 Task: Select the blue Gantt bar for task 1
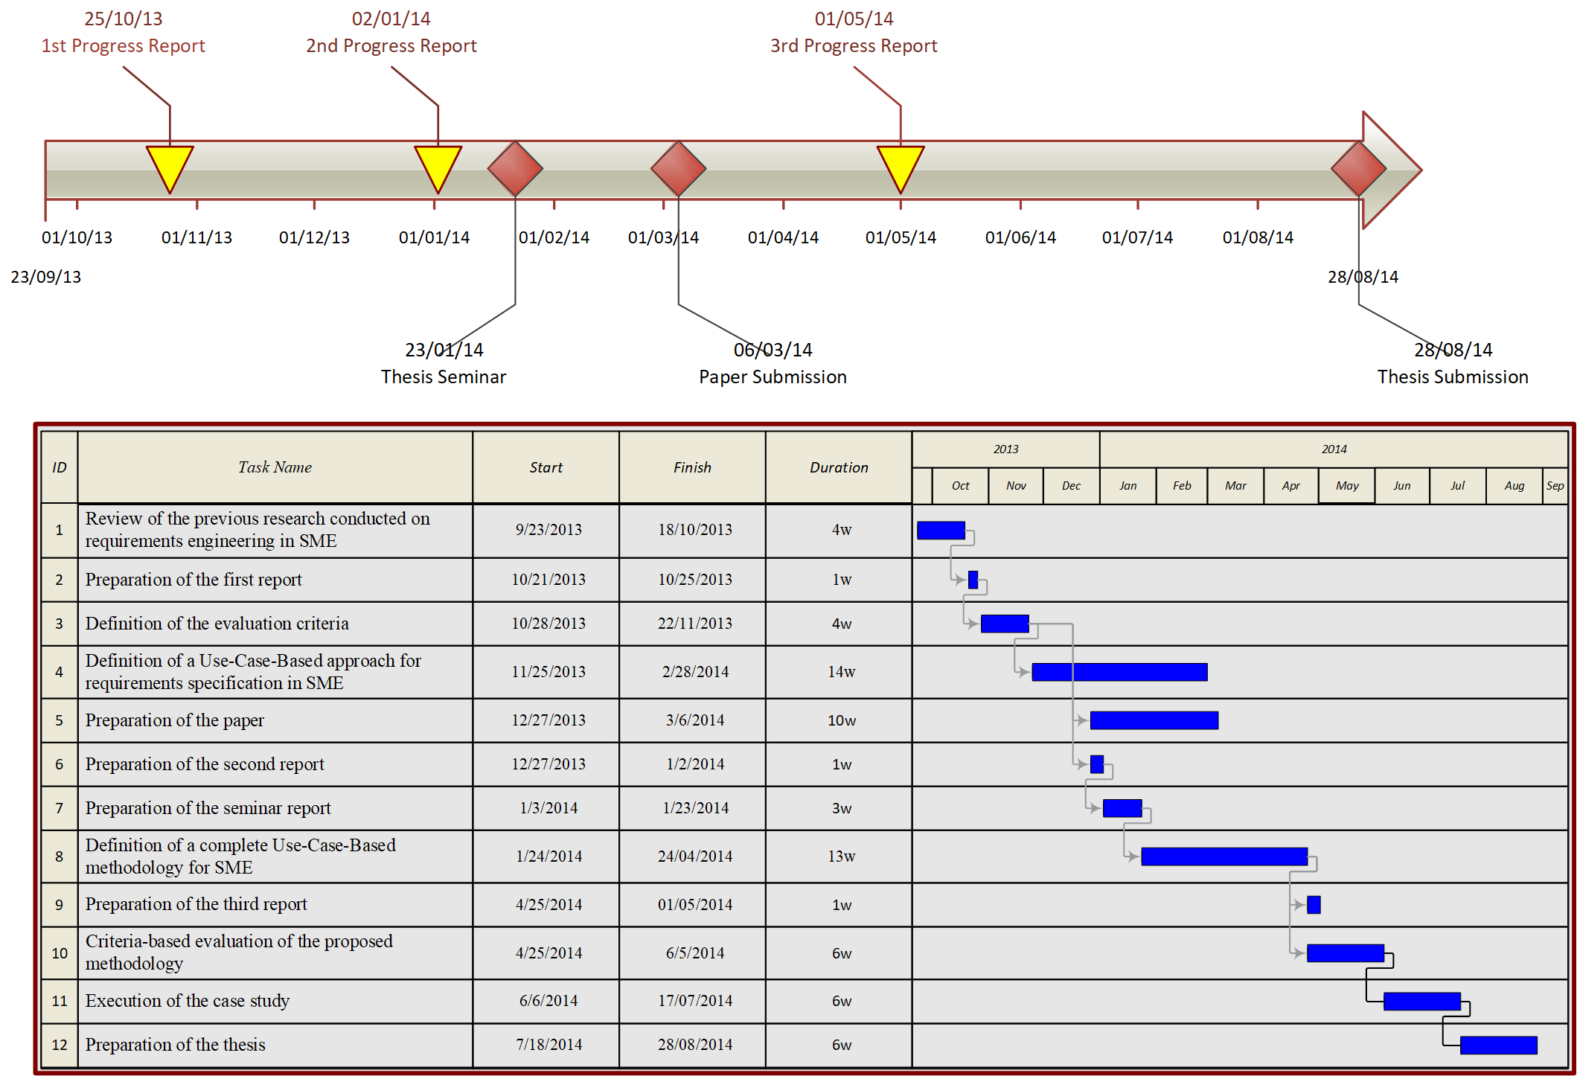941,531
